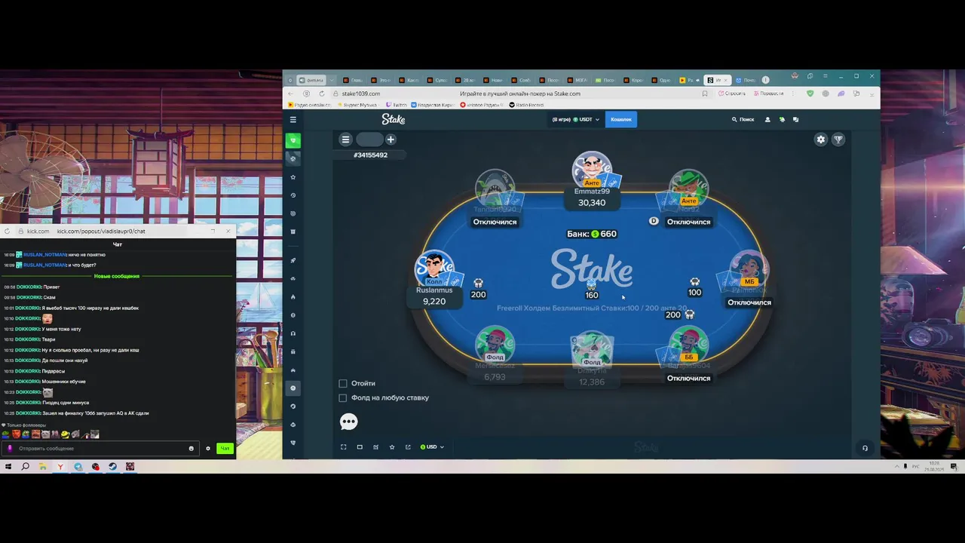Image resolution: width=965 pixels, height=543 pixels.
Task: Open headset support icon in sidebar
Action: [x=293, y=333]
